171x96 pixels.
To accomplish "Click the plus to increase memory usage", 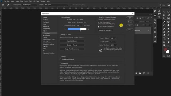I will (88, 29).
